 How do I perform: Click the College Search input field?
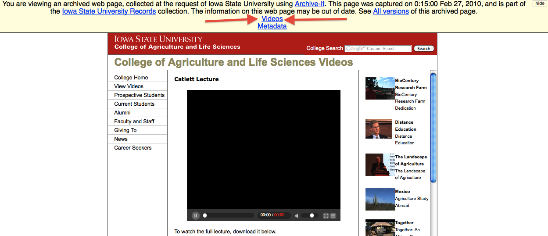click(x=378, y=49)
